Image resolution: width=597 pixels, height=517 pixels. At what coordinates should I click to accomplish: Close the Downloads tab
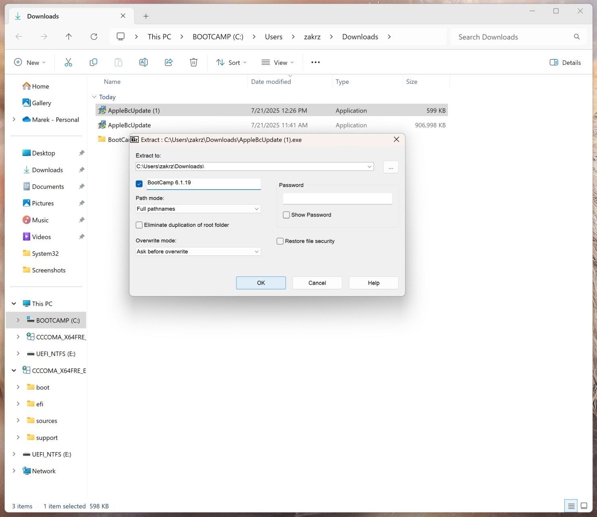(x=123, y=16)
